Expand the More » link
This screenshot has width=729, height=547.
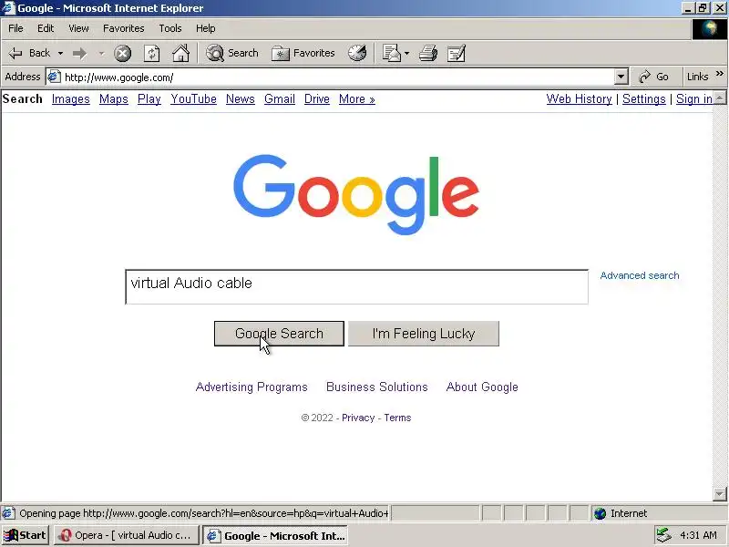[x=356, y=99]
